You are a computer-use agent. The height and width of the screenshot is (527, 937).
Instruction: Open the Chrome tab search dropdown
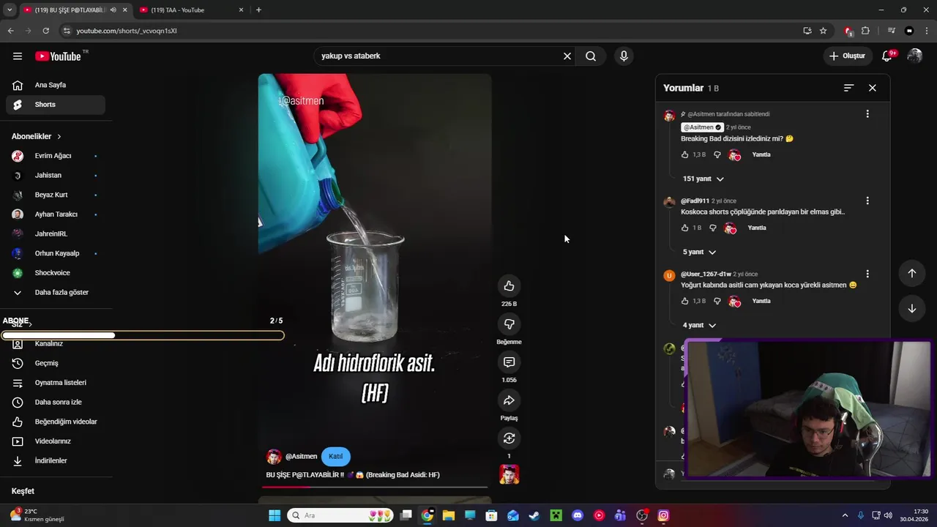coord(9,10)
